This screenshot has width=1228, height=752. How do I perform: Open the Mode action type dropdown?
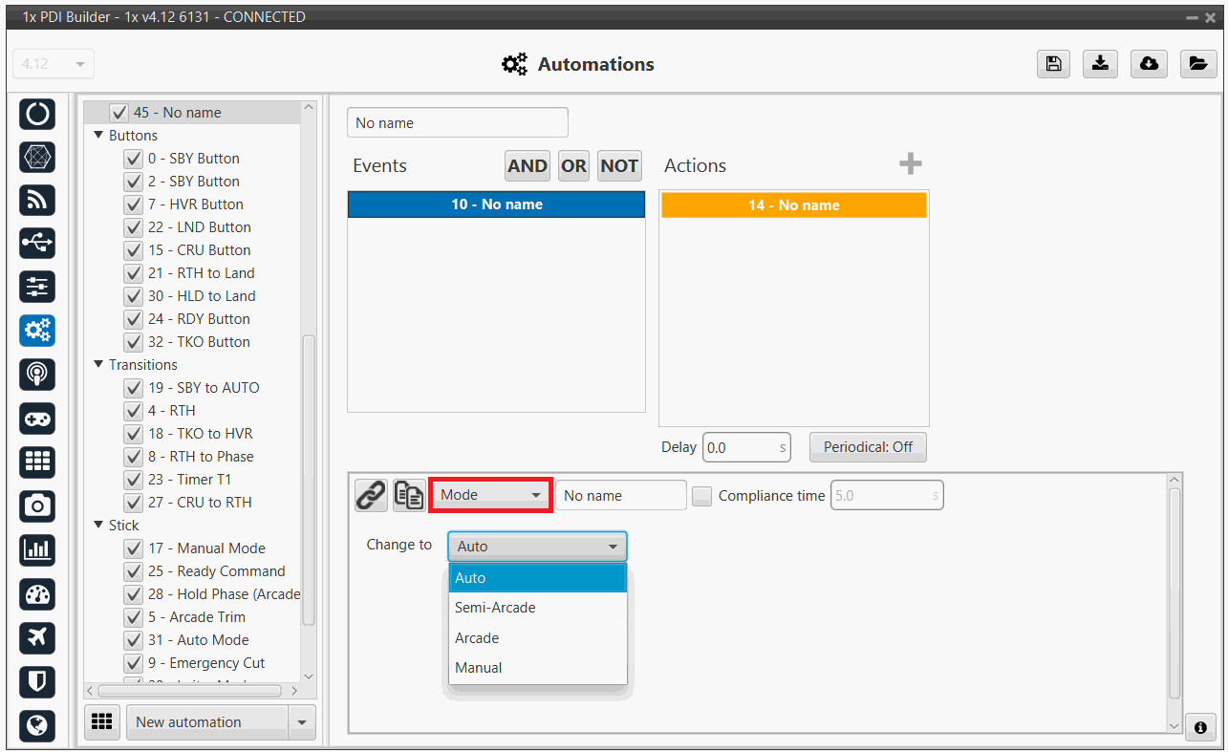pos(490,496)
